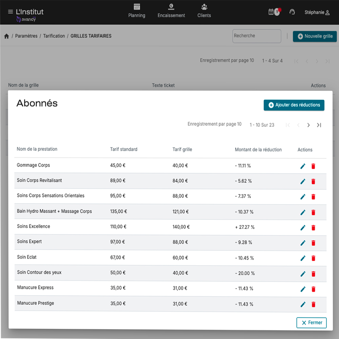The image size is (339, 339).
Task: Switch to the Clients tab
Action: point(204,11)
